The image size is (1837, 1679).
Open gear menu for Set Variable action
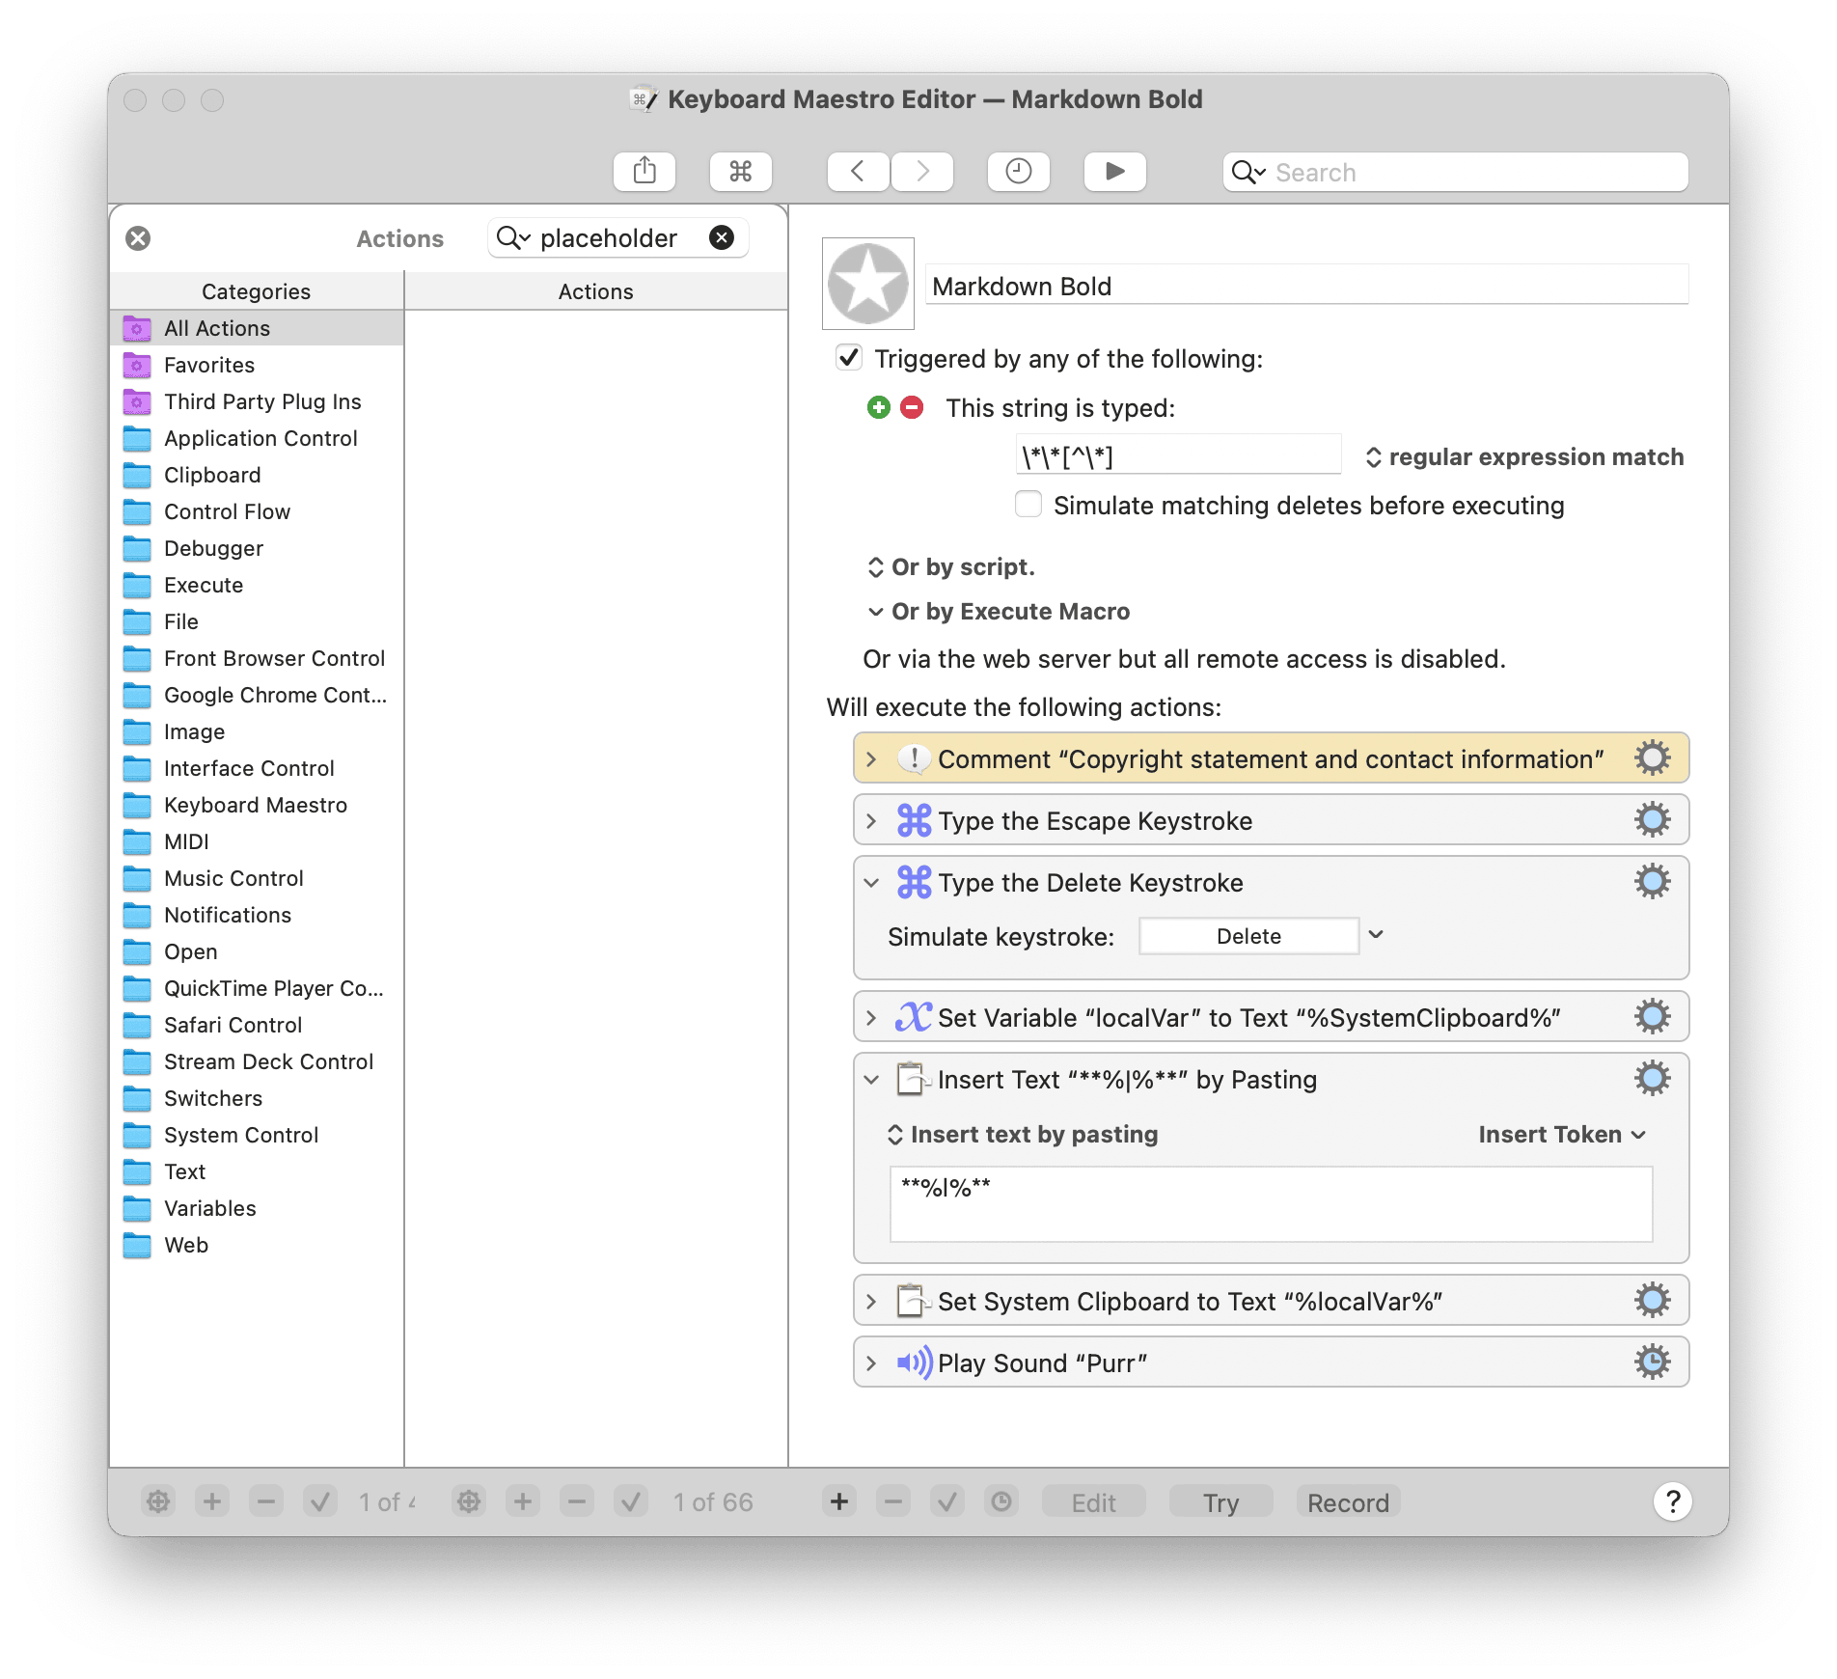pyautogui.click(x=1653, y=1017)
